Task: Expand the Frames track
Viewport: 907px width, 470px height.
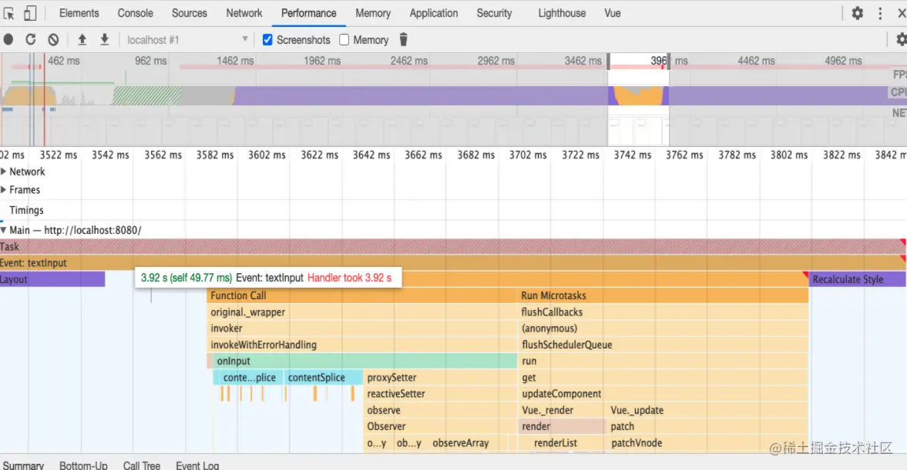Action: pos(4,189)
